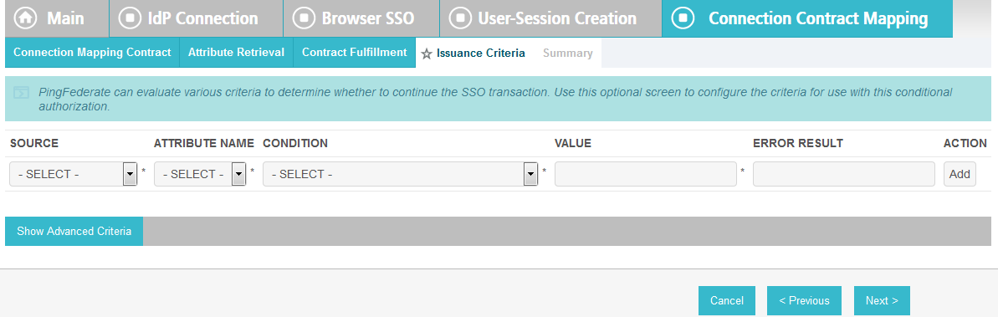Expand the Condition dropdown arrow
Screen dimensions: 998x317
click(530, 174)
